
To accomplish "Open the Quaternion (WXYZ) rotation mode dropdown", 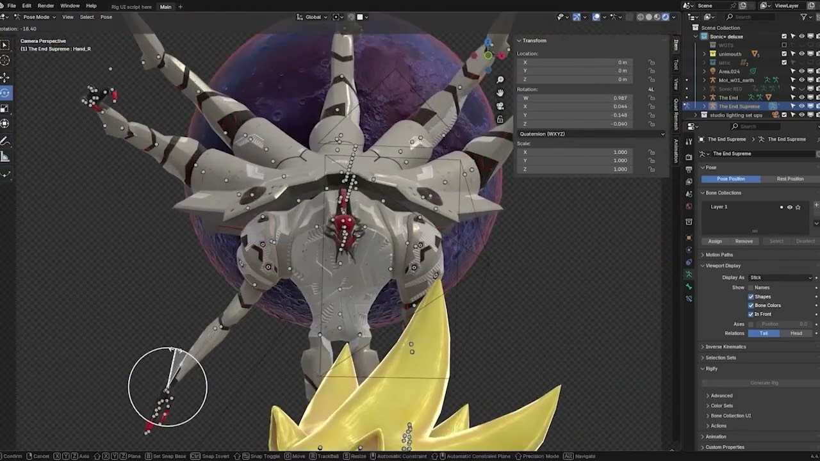I will 591,134.
